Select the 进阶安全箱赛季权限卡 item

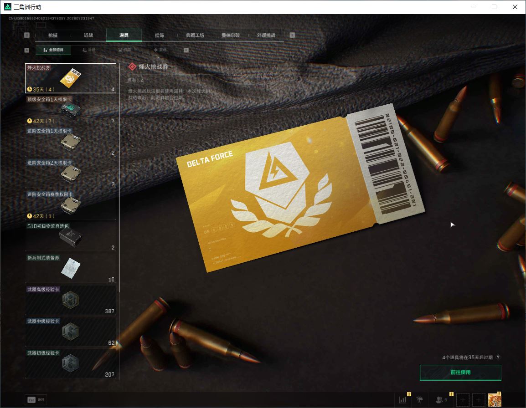[x=71, y=205]
